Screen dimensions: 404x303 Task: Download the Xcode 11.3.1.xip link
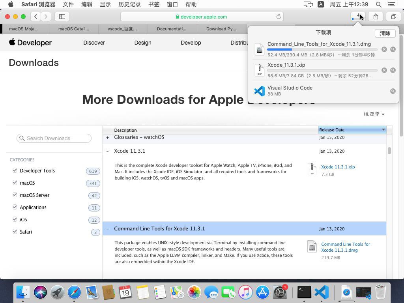pyautogui.click(x=338, y=167)
